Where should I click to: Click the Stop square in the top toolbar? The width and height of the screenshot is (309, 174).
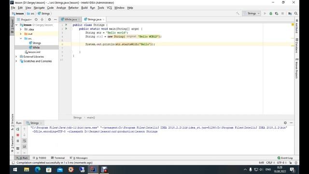(x=282, y=14)
